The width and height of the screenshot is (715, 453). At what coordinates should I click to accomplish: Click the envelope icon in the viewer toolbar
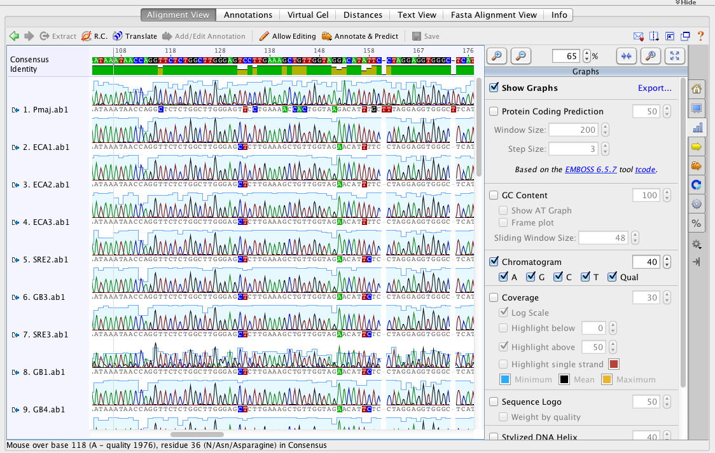639,36
